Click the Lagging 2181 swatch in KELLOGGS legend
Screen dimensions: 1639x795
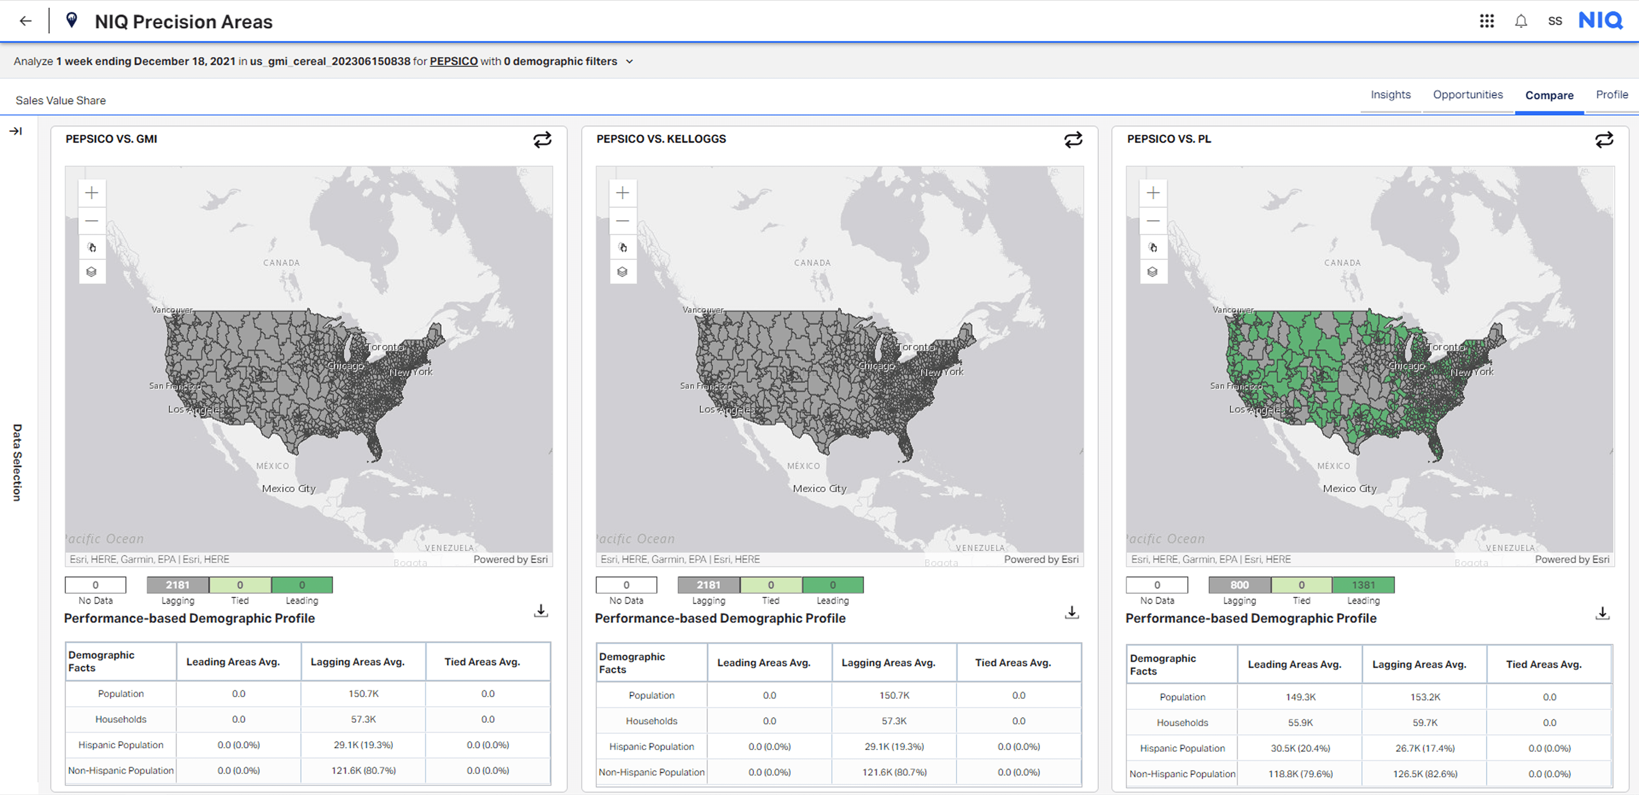point(708,585)
